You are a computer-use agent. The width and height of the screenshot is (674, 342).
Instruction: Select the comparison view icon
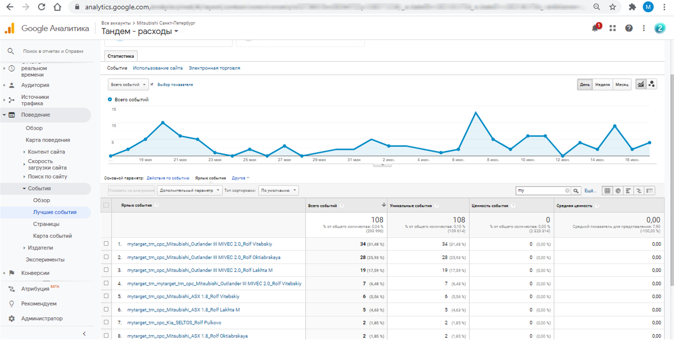click(639, 191)
